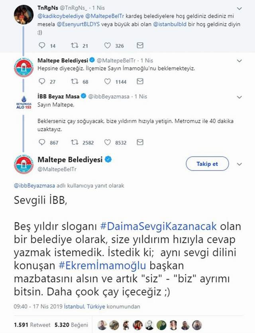Screen dimensions: 255x333
Task: Expand İBB Beyaz Masa tweet options menu
Action: click(239, 97)
